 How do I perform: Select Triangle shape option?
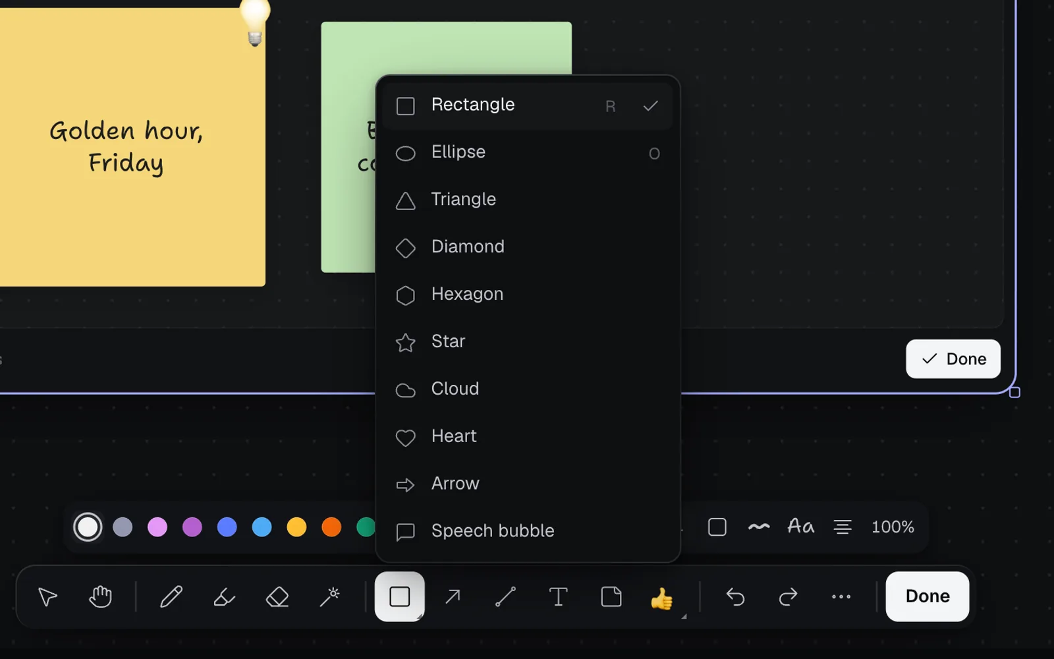[x=528, y=200]
